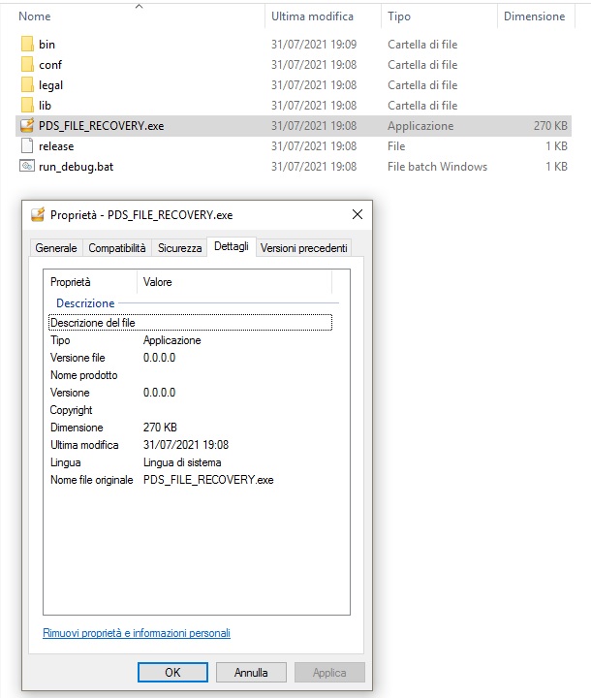Click the Proprietà dialog title bar icon

(38, 214)
